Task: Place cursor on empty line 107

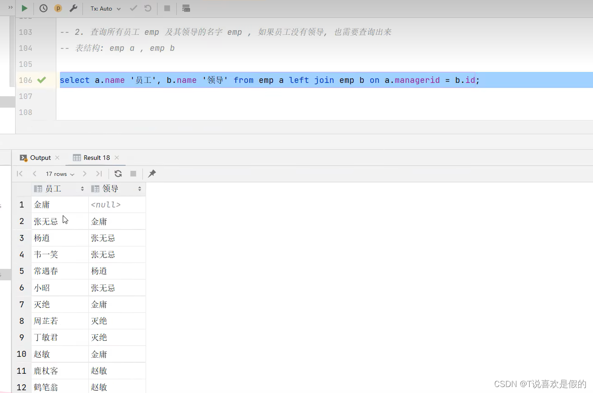Action: (x=324, y=96)
